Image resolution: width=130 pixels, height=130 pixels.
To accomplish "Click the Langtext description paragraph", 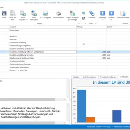I will tap(30, 113).
